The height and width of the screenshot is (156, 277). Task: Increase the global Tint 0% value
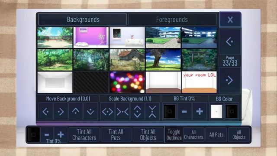pos(61,135)
